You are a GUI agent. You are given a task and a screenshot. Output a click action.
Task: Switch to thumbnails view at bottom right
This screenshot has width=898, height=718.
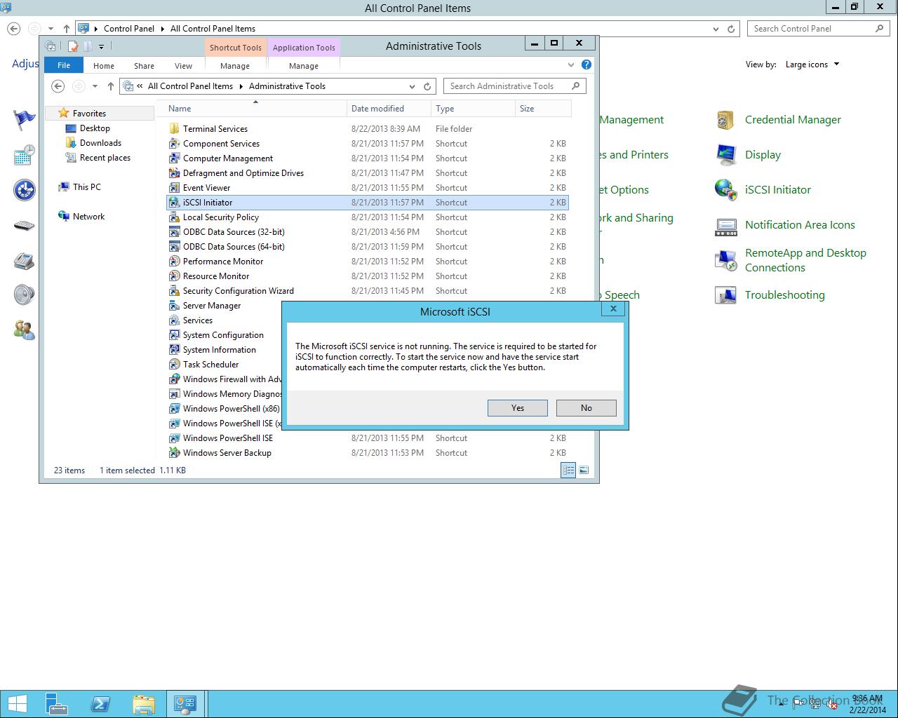click(584, 470)
